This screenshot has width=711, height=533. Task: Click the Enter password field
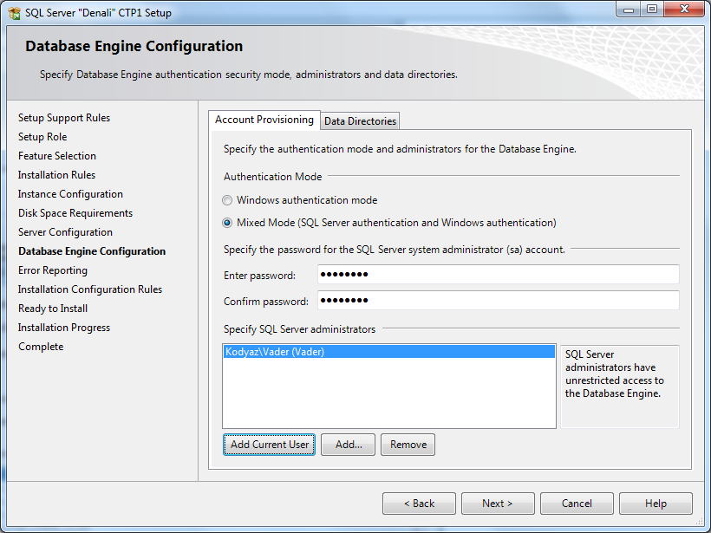[x=499, y=275]
